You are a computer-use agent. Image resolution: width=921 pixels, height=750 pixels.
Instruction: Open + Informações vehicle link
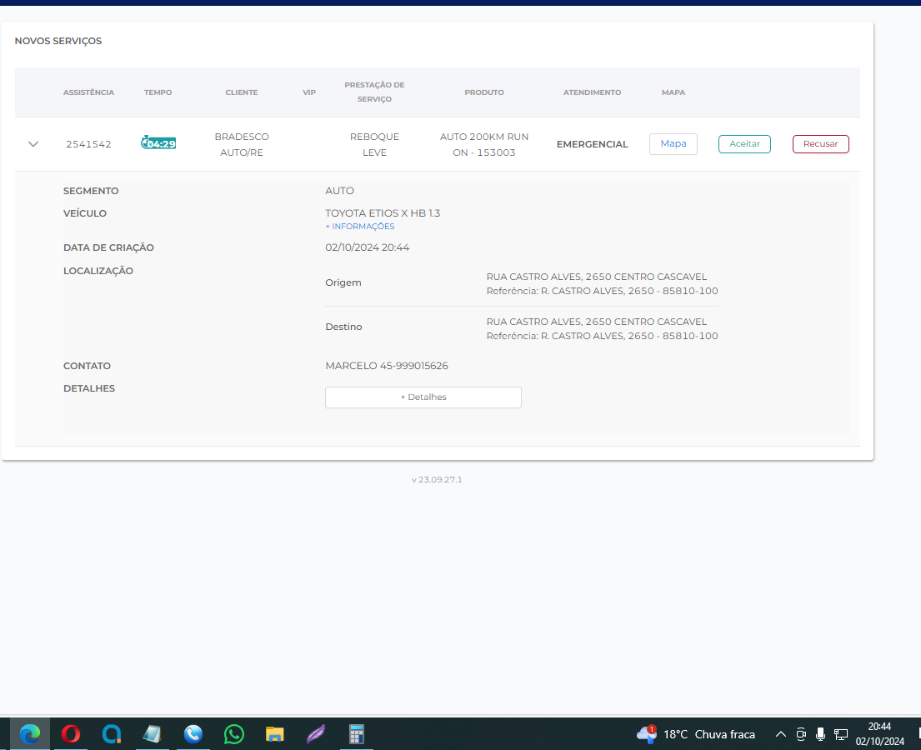point(359,227)
